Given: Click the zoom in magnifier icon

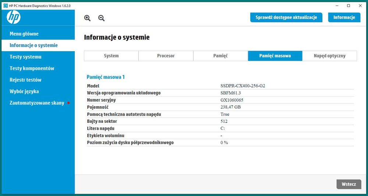Looking at the screenshot, I should [x=87, y=18].
